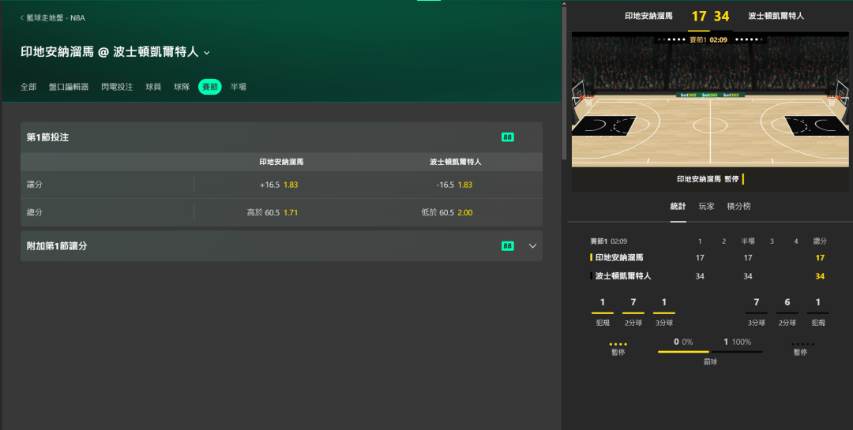Click the 罰球 free throw percentage bar

[x=710, y=352]
